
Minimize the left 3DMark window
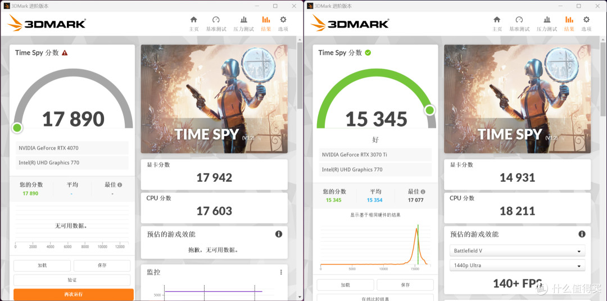point(257,6)
